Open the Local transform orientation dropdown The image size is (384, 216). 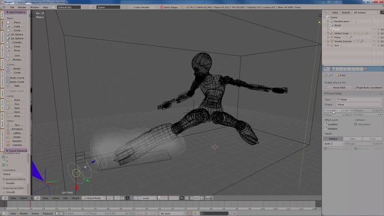(x=146, y=198)
